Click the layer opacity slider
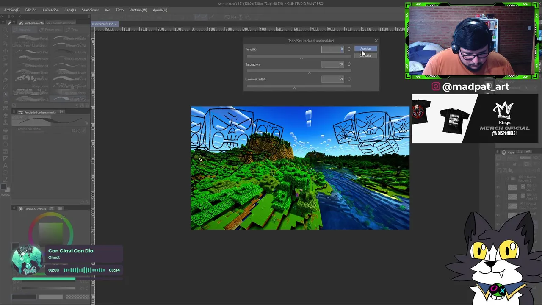Viewport: 542px width, 305px height. point(525,158)
